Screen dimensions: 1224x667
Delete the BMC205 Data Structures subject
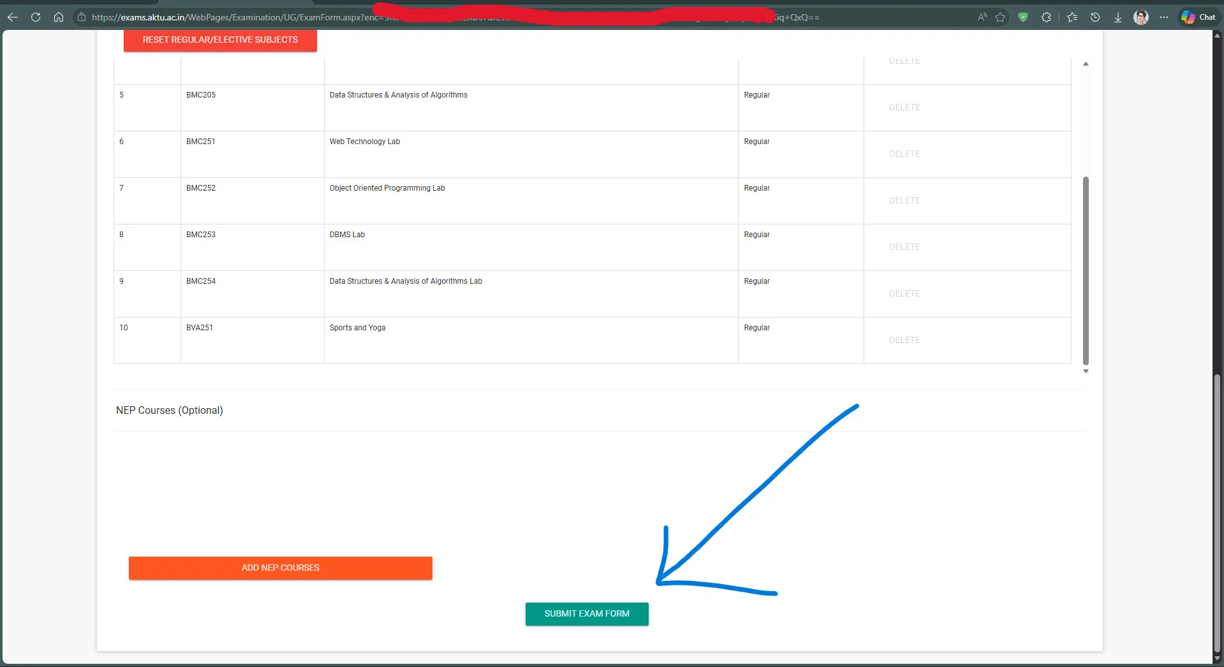pyautogui.click(x=904, y=107)
